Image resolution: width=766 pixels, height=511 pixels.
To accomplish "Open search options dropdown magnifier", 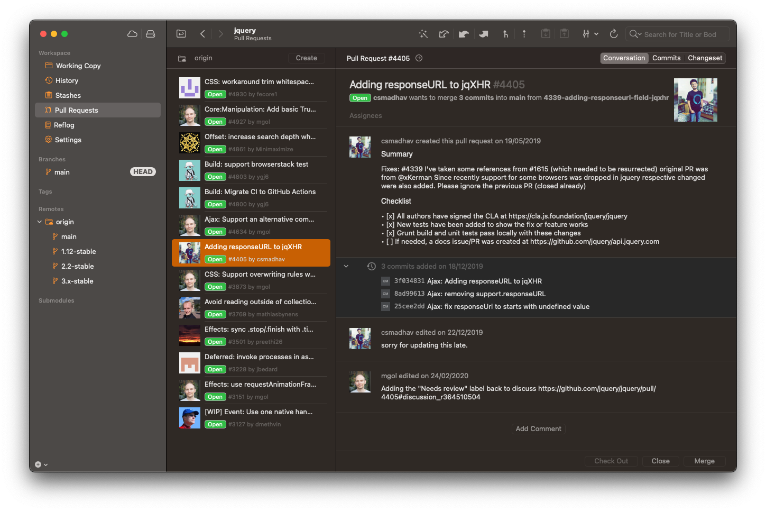I will point(635,34).
